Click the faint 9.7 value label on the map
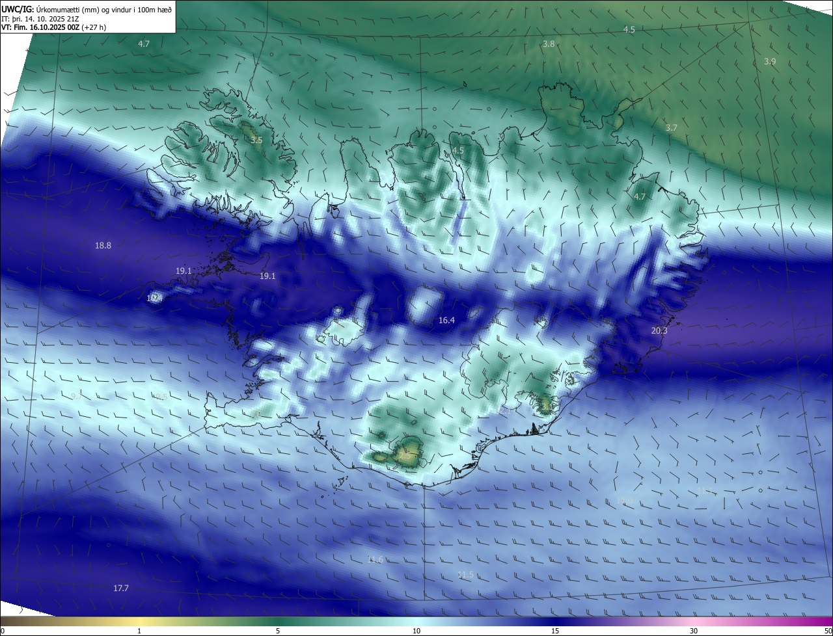 [76, 397]
